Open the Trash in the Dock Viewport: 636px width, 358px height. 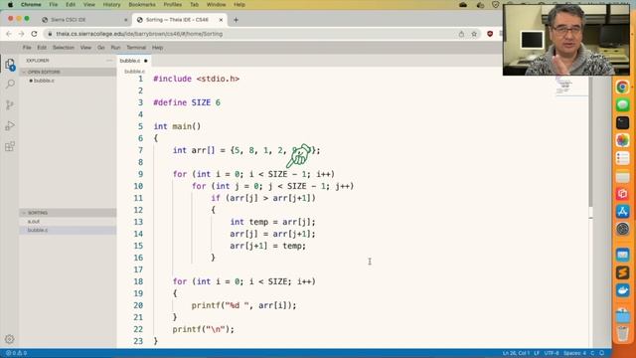click(x=623, y=334)
